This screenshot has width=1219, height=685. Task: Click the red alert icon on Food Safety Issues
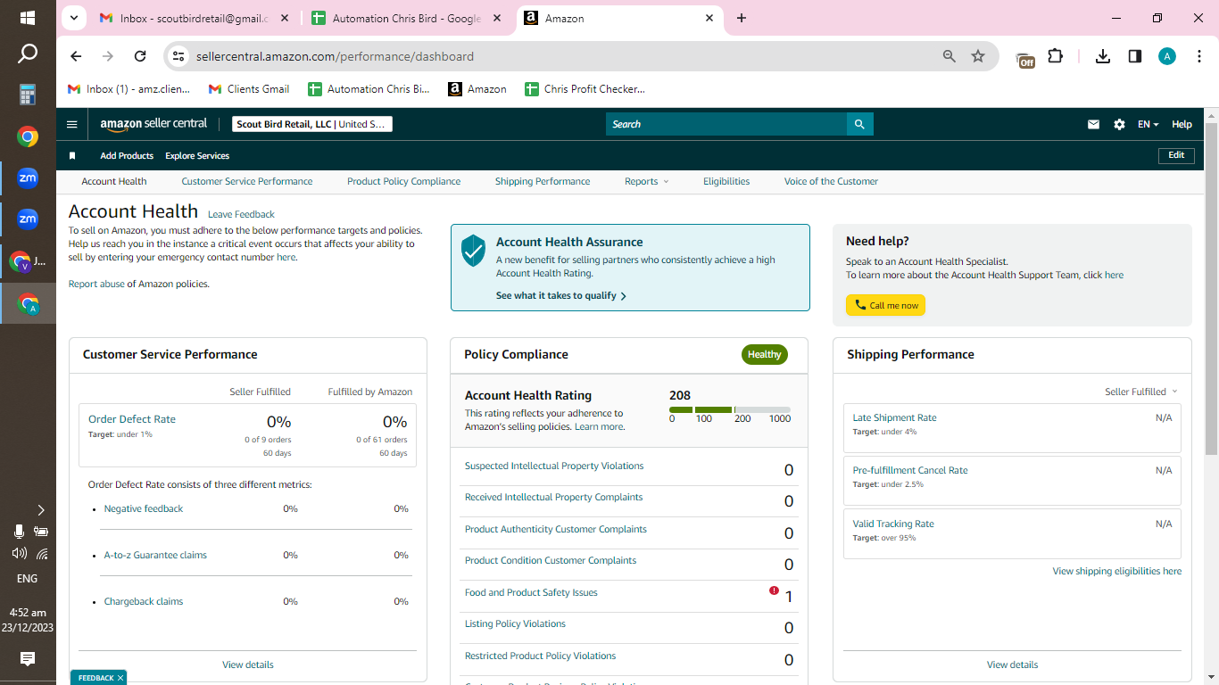774,590
